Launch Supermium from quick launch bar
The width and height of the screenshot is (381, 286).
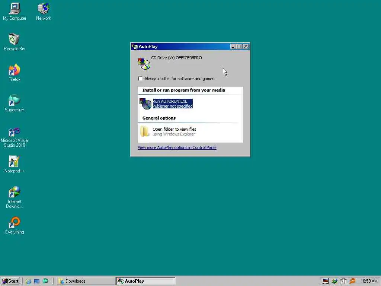click(x=45, y=281)
